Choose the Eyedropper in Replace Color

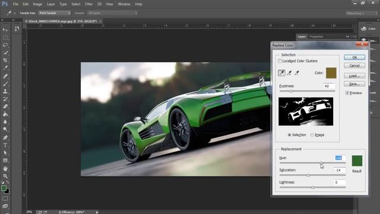(x=281, y=73)
